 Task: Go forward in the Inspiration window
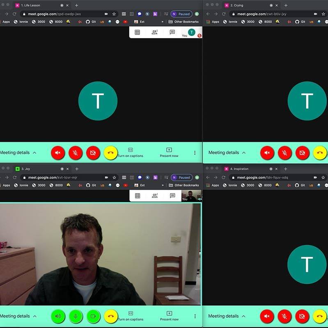216,178
